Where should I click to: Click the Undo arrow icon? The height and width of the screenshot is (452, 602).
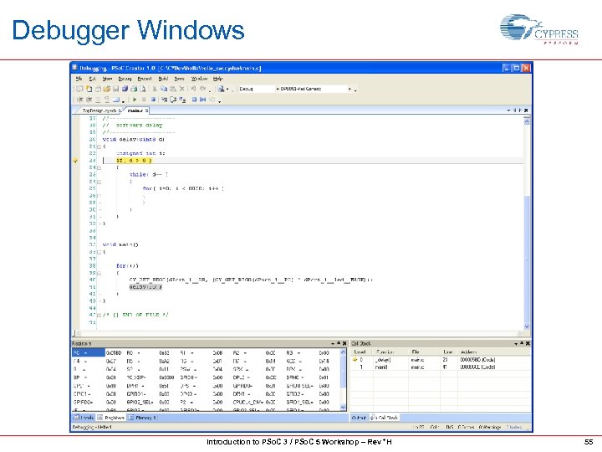tap(193, 89)
